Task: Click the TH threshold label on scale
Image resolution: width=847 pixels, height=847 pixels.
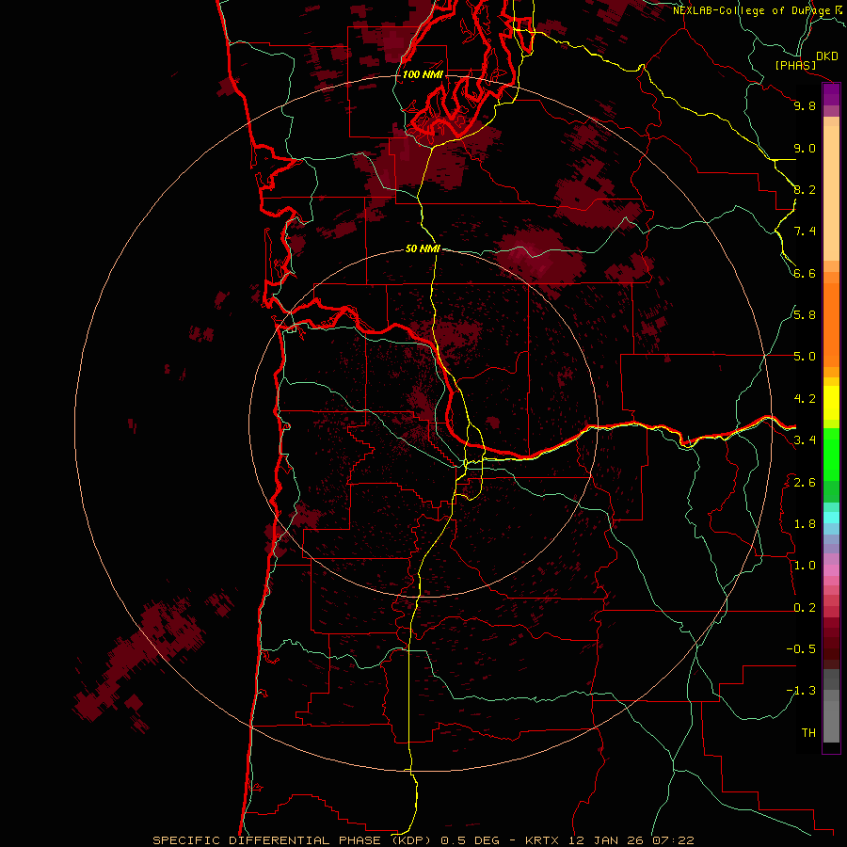Action: [x=808, y=733]
